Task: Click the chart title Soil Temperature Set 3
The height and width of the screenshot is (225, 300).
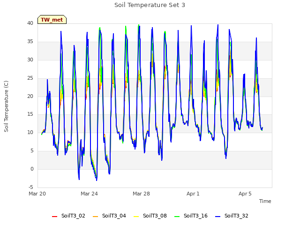Action: pos(150,5)
